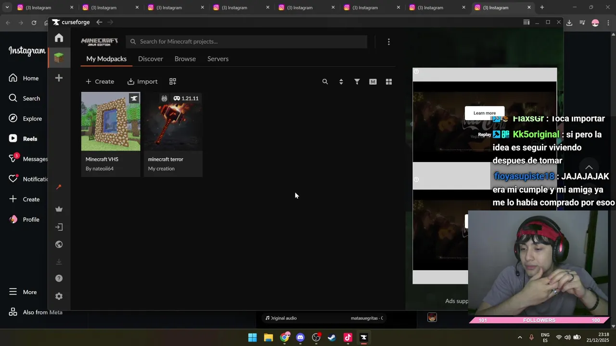Open a new browser tab with plus
The image size is (616, 346).
(542, 7)
